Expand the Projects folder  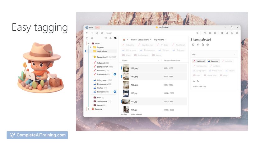(90, 47)
